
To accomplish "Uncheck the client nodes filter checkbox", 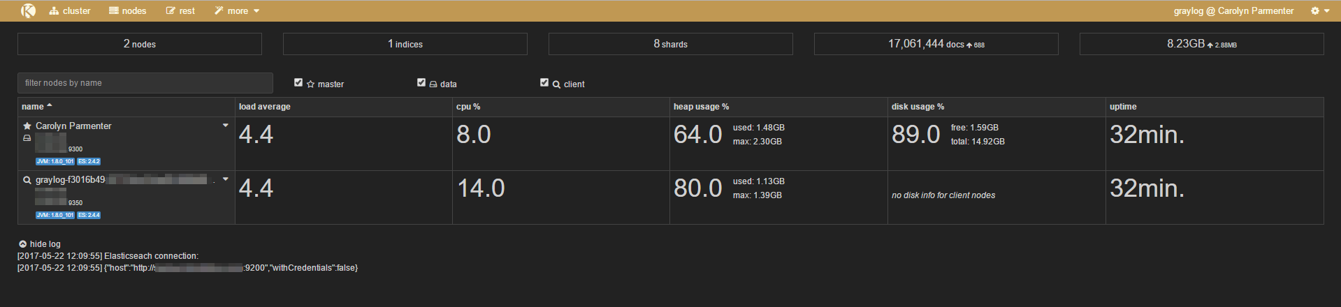I will tap(544, 82).
